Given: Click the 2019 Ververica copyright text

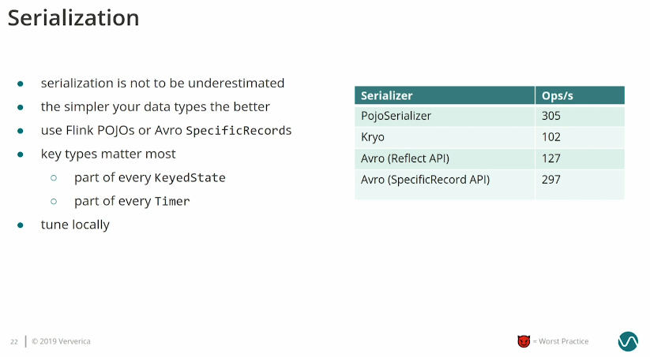Looking at the screenshot, I should click(x=61, y=341).
